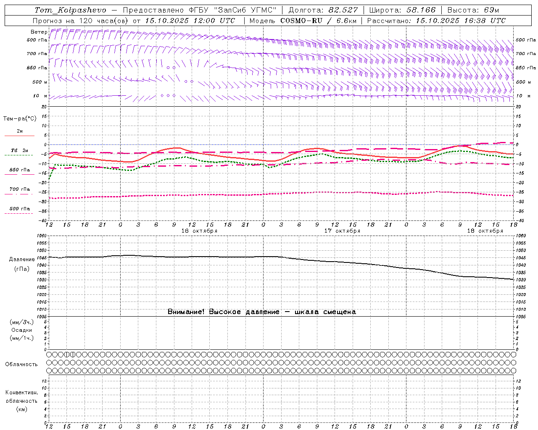The height and width of the screenshot is (430, 538).
Task: Click the Осадки panel label
Action: click(22, 330)
